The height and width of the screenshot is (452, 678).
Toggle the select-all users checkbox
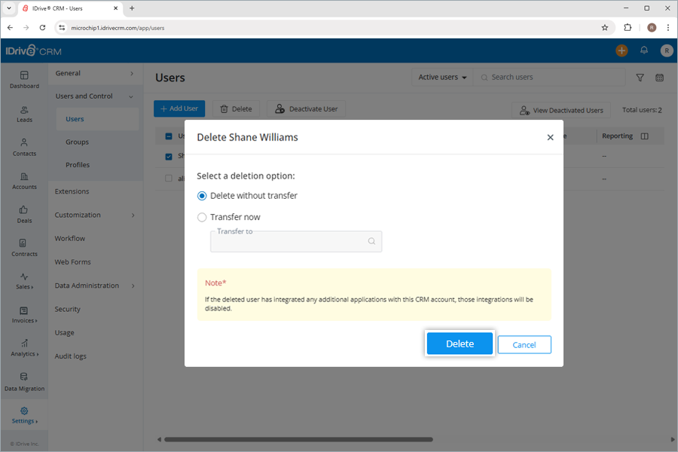[167, 136]
